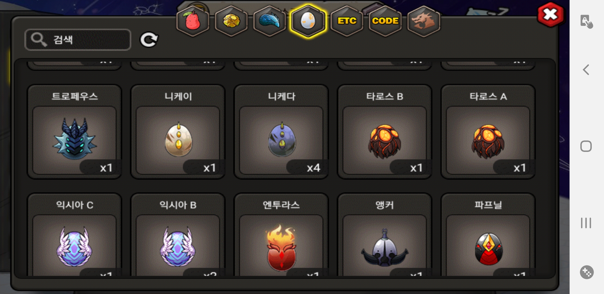604x294 pixels.
Task: Tap the Android back arrow
Action: [x=586, y=70]
